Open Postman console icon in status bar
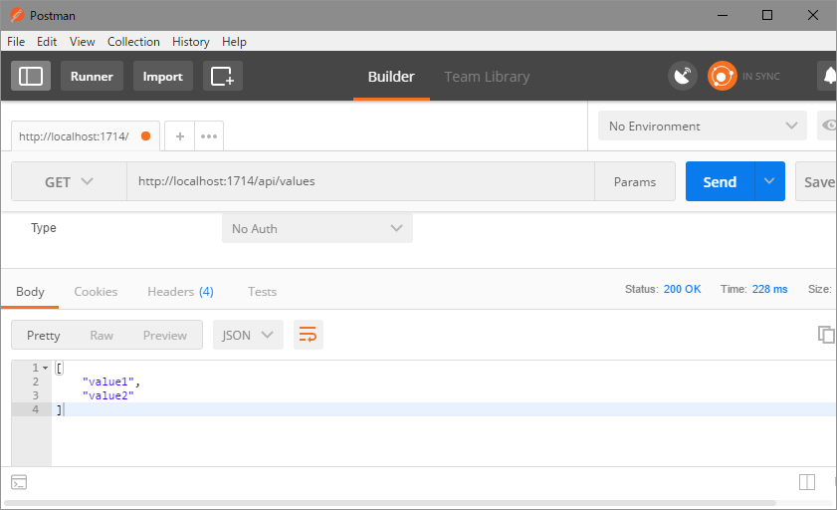837x510 pixels. pos(19,482)
